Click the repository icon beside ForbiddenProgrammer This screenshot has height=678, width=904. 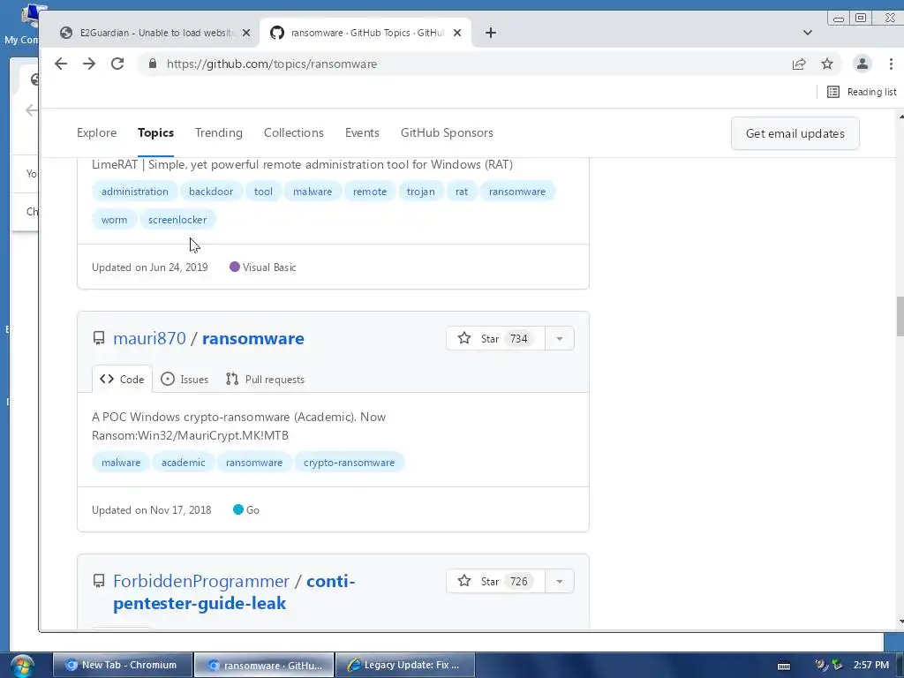99,581
